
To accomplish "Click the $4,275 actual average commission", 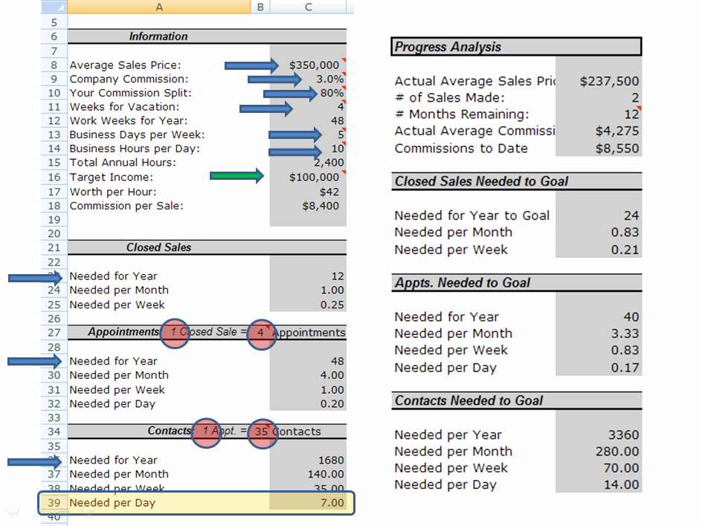I will pos(599,131).
